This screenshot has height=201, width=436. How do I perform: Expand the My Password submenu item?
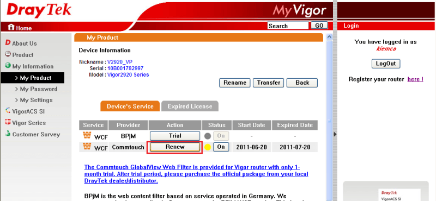point(36,89)
